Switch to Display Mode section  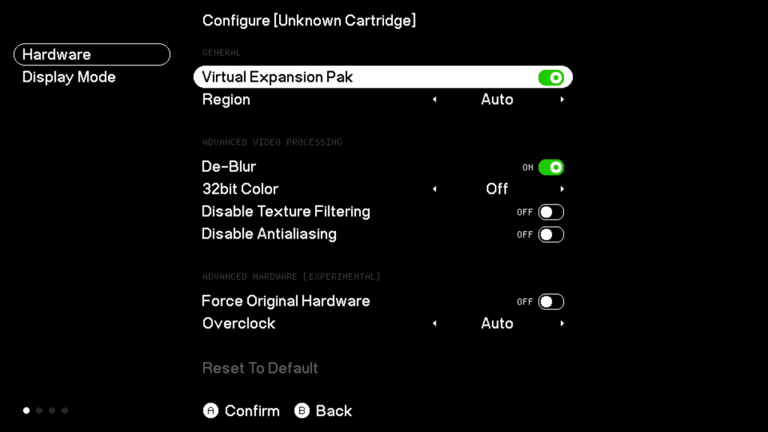tap(69, 77)
